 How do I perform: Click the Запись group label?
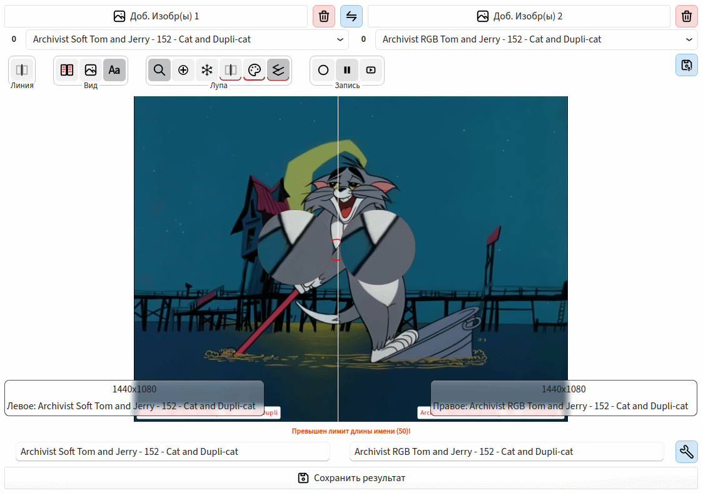coord(348,86)
